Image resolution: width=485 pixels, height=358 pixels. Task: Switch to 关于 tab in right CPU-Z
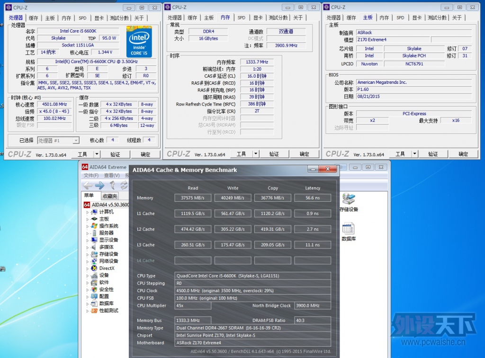pos(457,18)
